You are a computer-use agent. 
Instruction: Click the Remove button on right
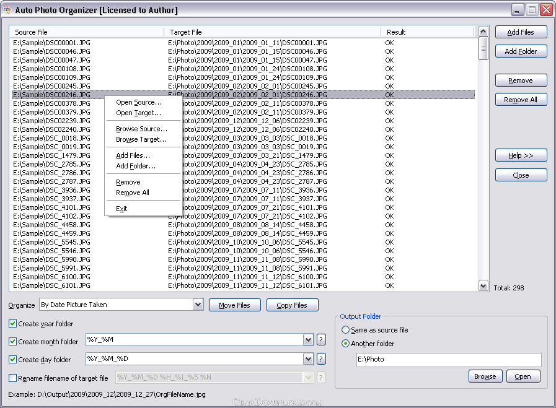tap(521, 80)
